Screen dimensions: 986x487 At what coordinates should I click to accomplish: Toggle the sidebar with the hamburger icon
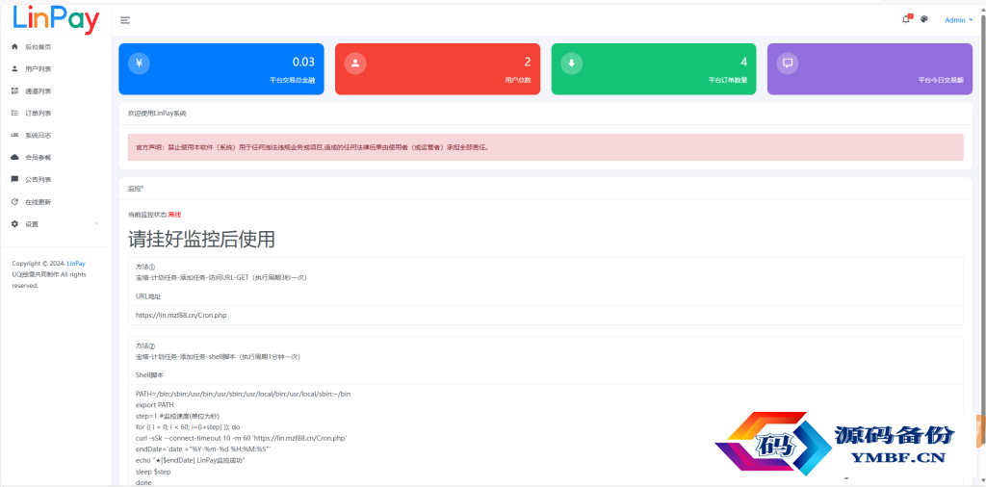point(125,20)
